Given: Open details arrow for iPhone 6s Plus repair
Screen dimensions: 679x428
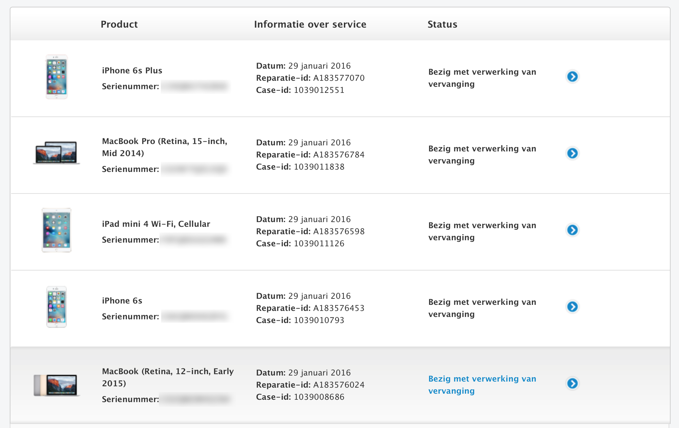Looking at the screenshot, I should tap(572, 77).
